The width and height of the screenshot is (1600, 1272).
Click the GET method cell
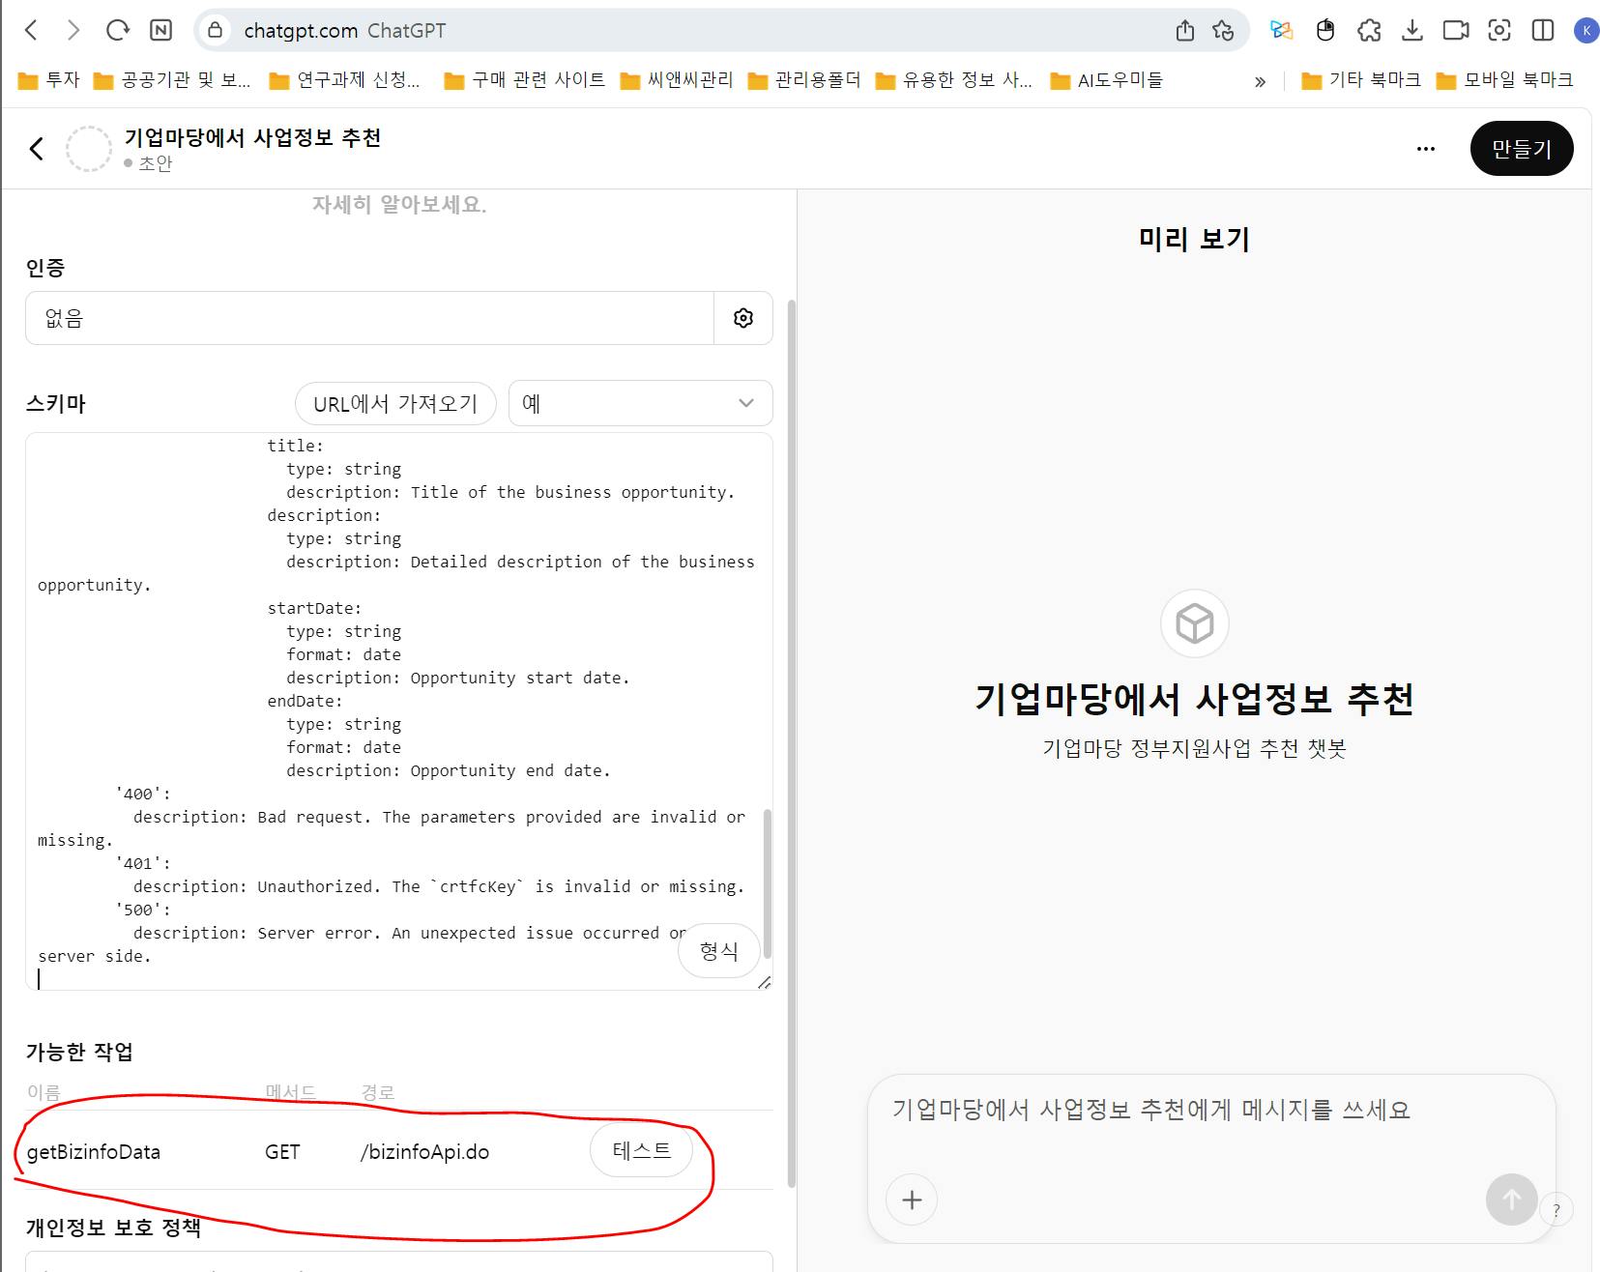pos(282,1152)
